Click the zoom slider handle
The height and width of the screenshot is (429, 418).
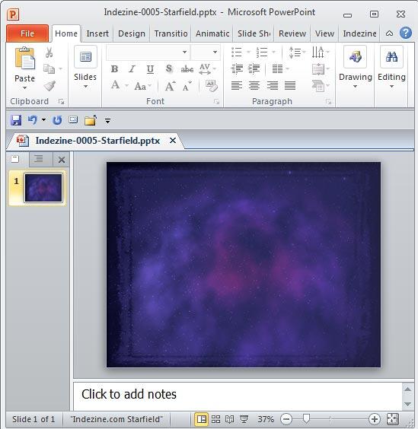pyautogui.click(x=306, y=418)
